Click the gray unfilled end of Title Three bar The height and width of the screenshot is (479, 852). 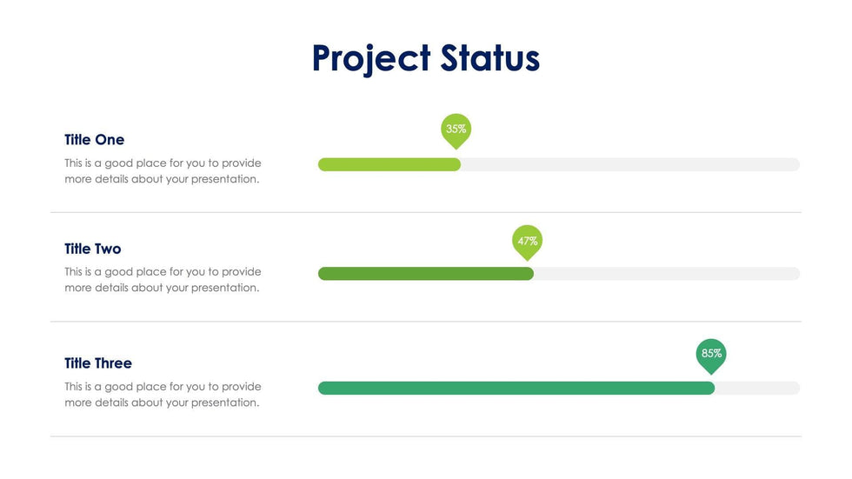(x=756, y=388)
